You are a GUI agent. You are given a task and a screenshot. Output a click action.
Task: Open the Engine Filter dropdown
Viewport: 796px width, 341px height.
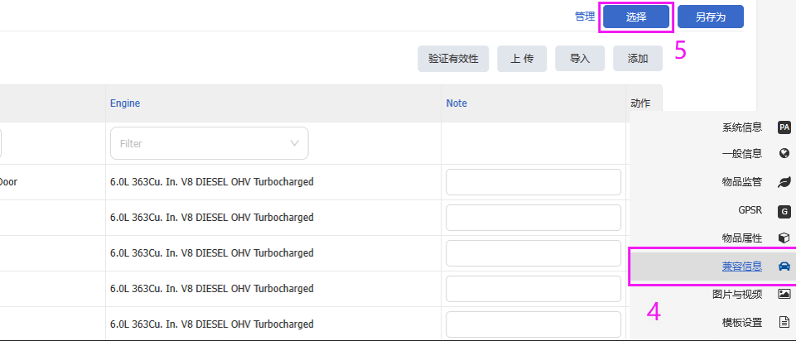pos(210,143)
